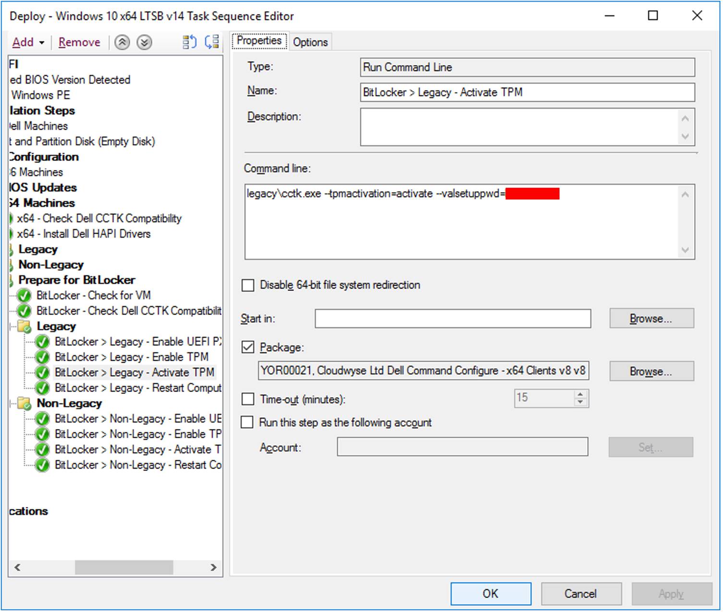The width and height of the screenshot is (723, 612).
Task: Select BitLocker - Check for VM step
Action: pyautogui.click(x=93, y=295)
